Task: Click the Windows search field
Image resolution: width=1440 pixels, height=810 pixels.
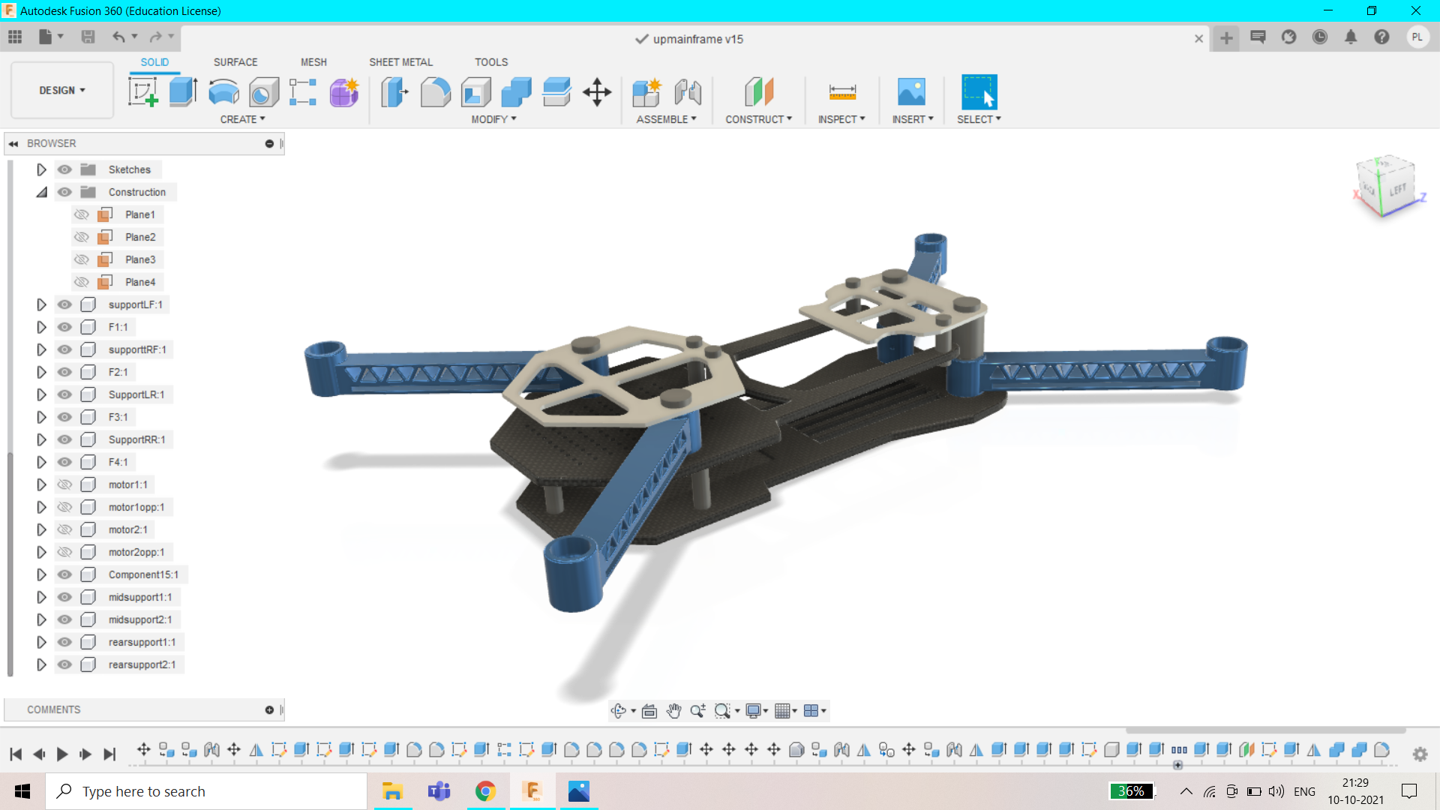Action: tap(206, 790)
